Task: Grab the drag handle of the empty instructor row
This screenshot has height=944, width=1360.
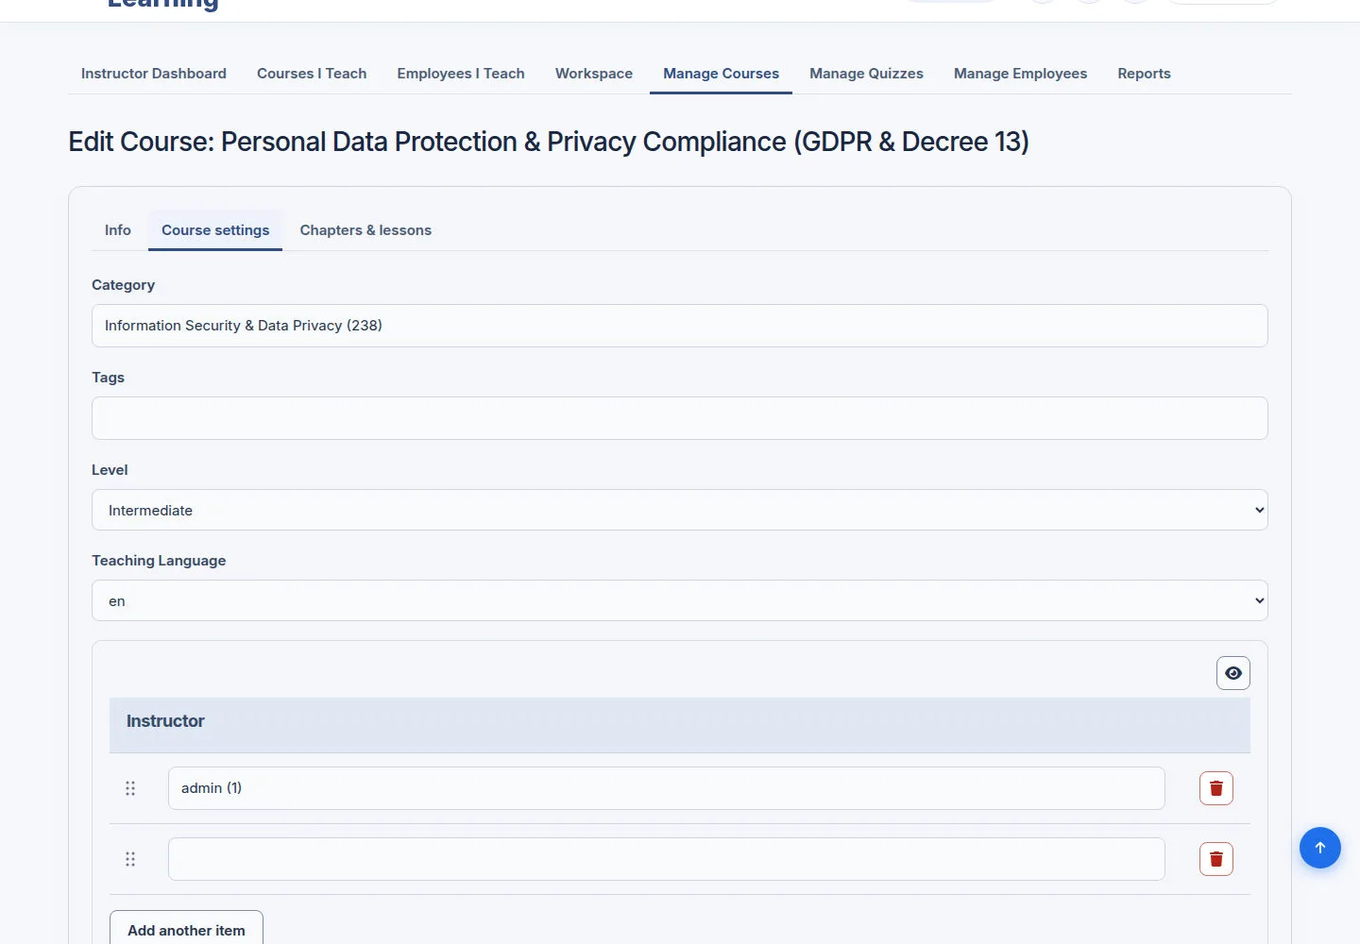Action: [130, 859]
